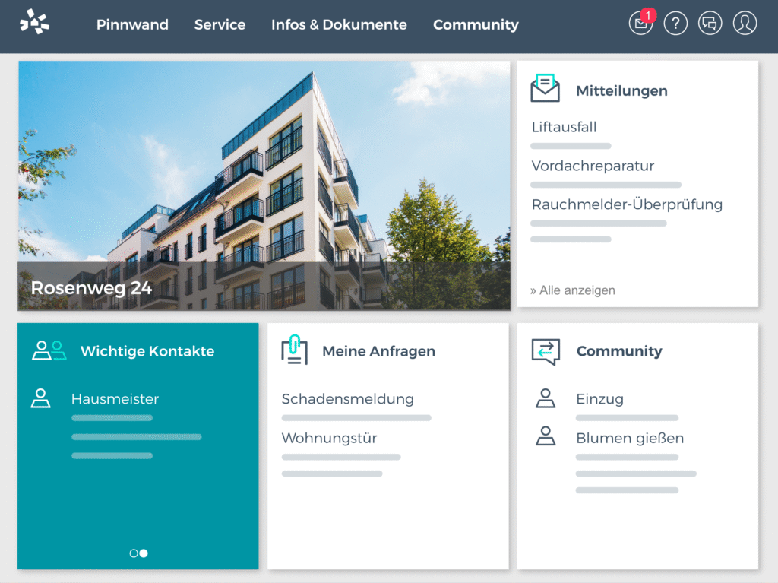Open the Community navigation item
Image resolution: width=778 pixels, height=583 pixels.
[x=476, y=24]
